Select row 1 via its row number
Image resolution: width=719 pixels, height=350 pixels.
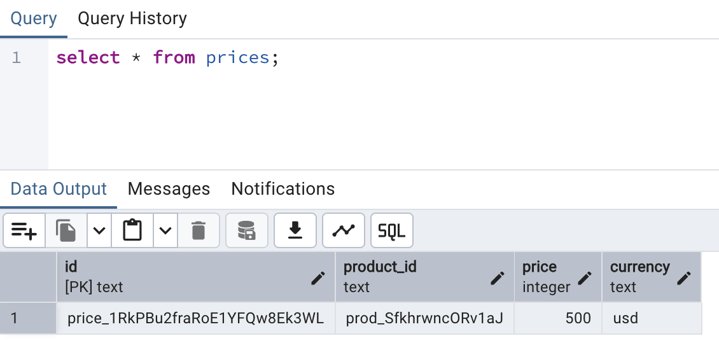point(28,318)
